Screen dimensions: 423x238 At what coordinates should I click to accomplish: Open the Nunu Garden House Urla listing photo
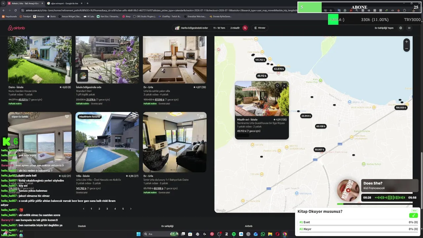(x=40, y=60)
